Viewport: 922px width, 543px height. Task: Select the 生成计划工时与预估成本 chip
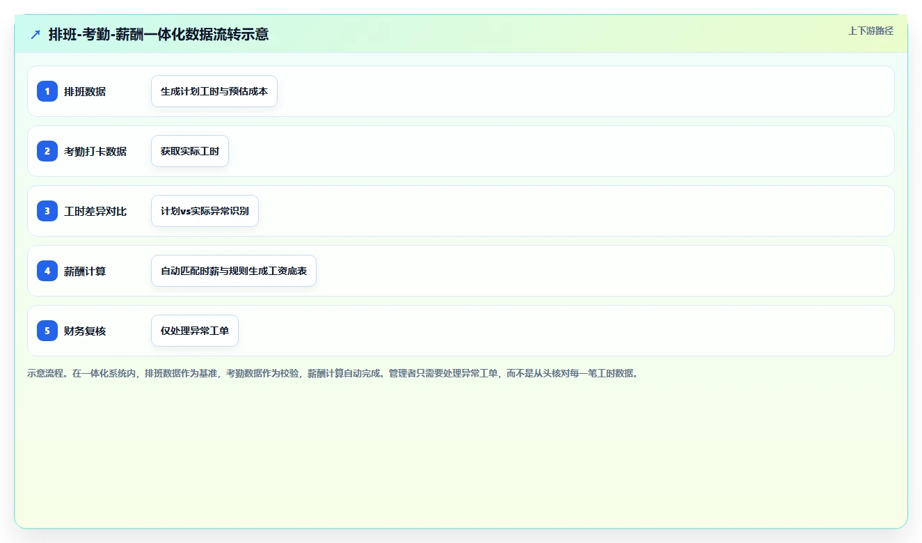click(x=214, y=91)
